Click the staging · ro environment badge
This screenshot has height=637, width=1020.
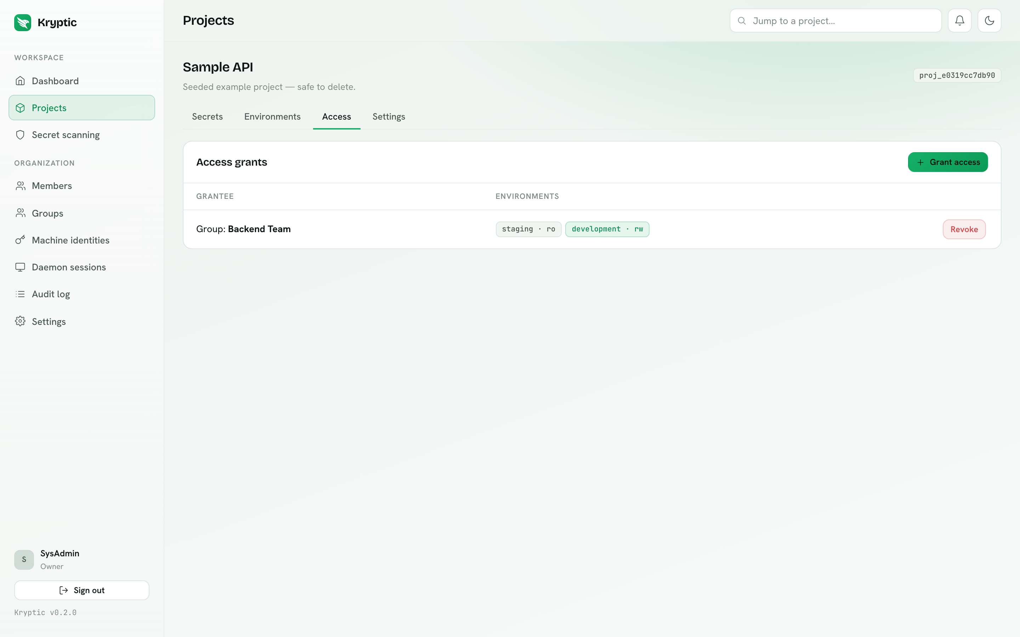528,229
